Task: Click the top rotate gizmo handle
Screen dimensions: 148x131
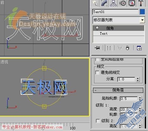Action: (44, 68)
